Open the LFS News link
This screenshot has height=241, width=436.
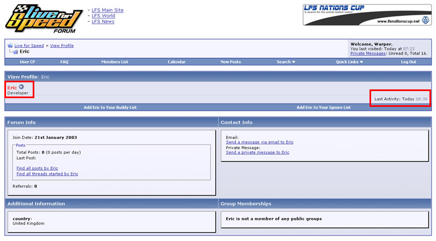pos(103,21)
